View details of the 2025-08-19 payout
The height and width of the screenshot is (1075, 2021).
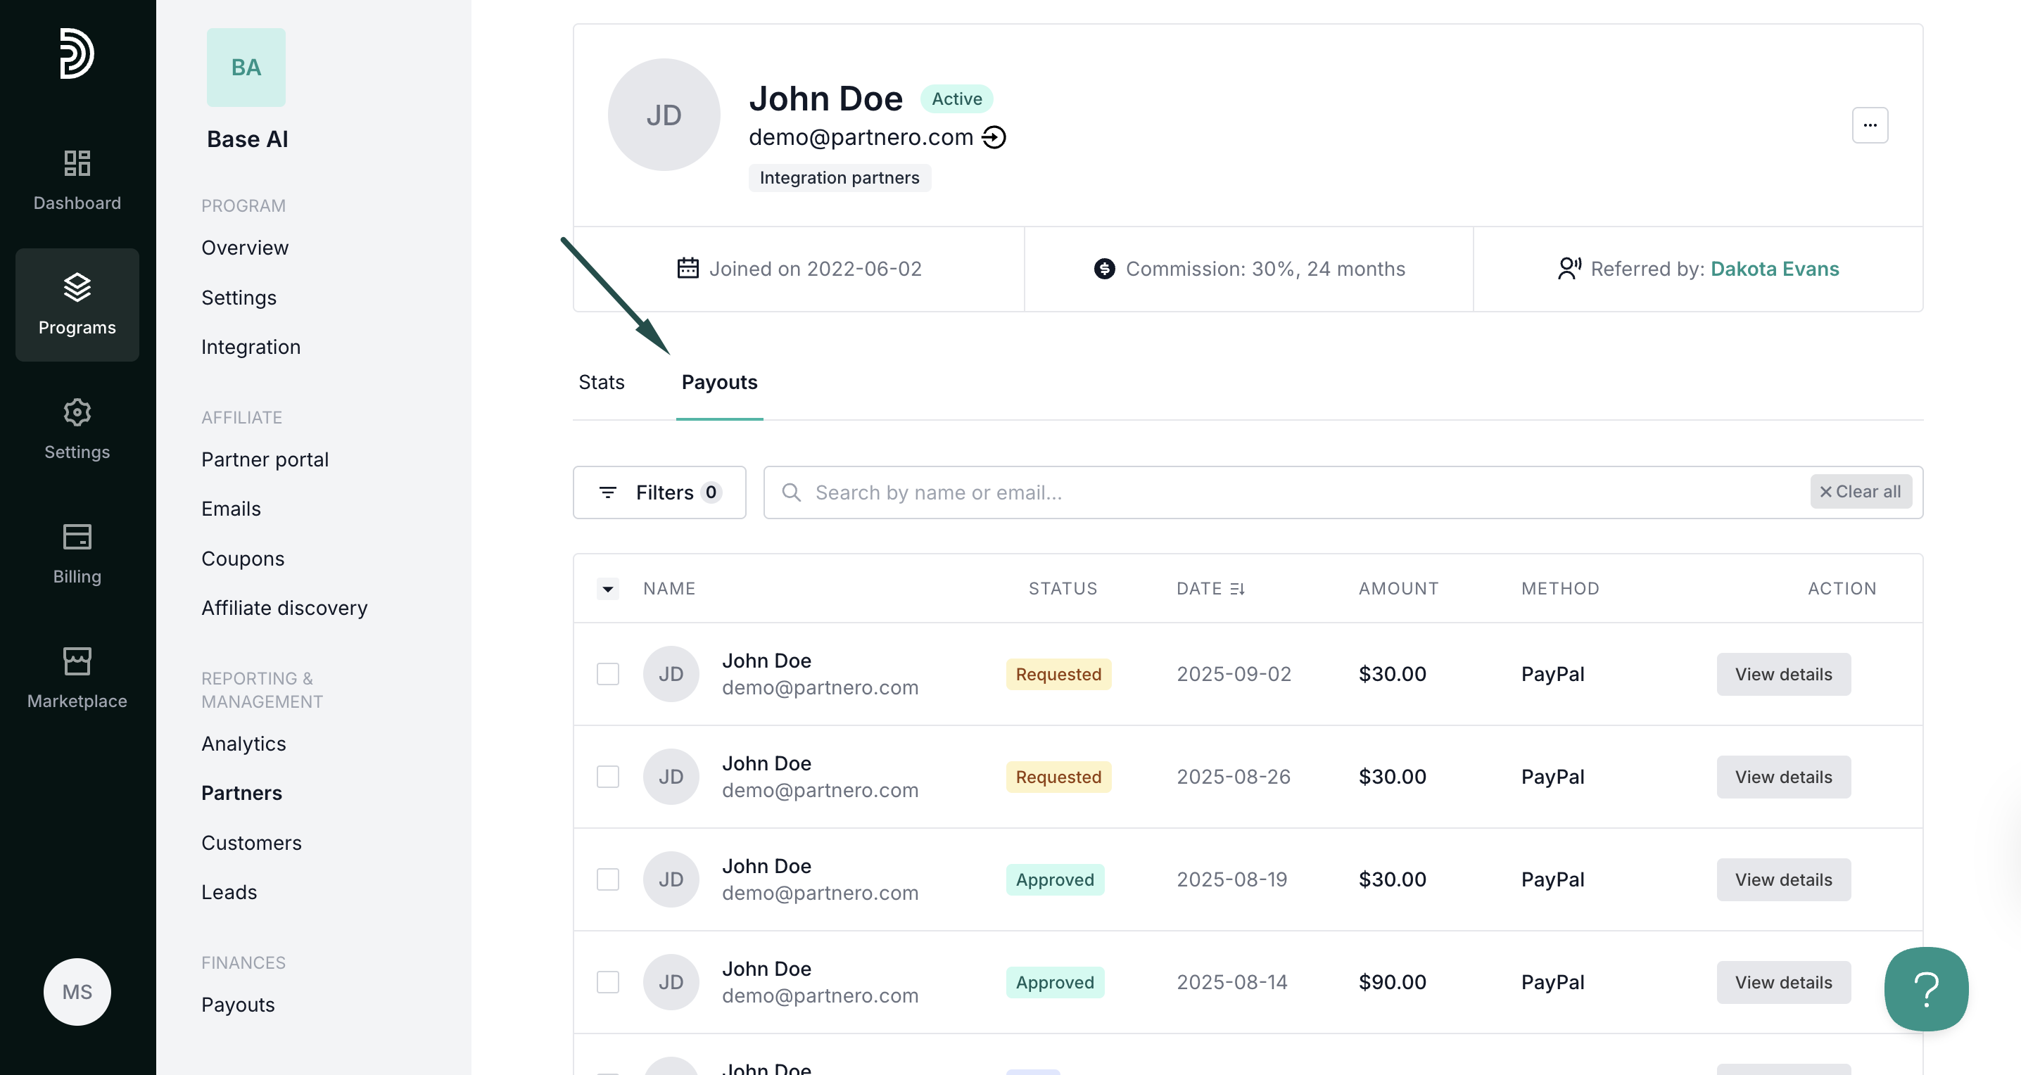[1782, 879]
